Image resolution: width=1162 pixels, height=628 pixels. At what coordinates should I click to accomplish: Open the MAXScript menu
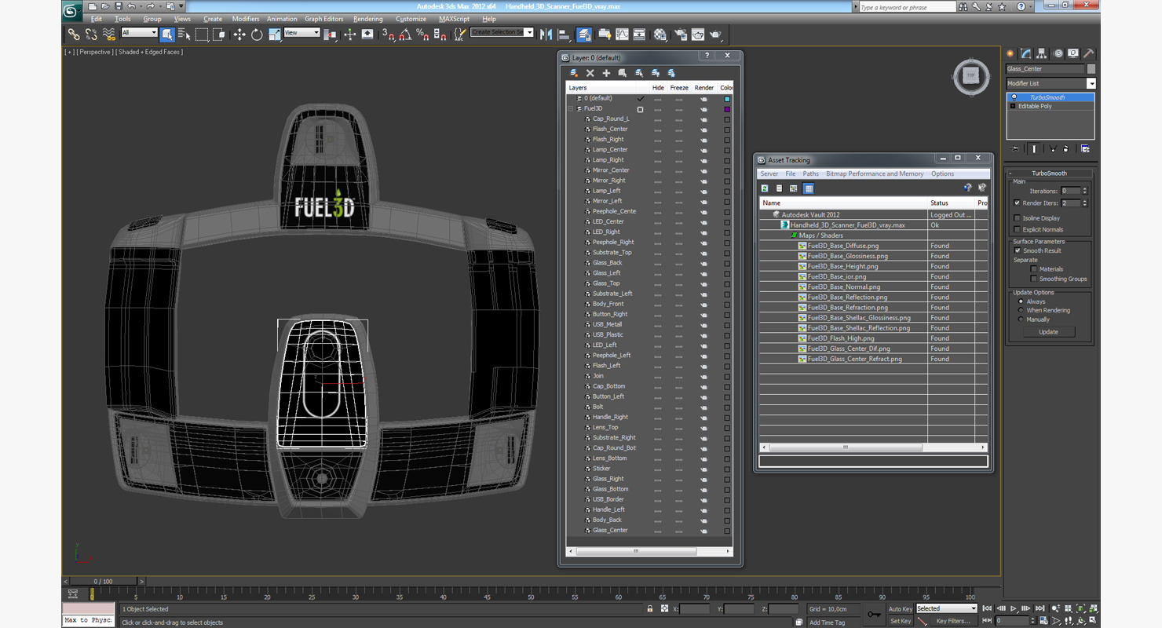click(x=454, y=19)
